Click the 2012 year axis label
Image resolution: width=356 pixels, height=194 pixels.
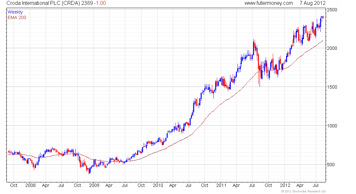click(x=285, y=185)
